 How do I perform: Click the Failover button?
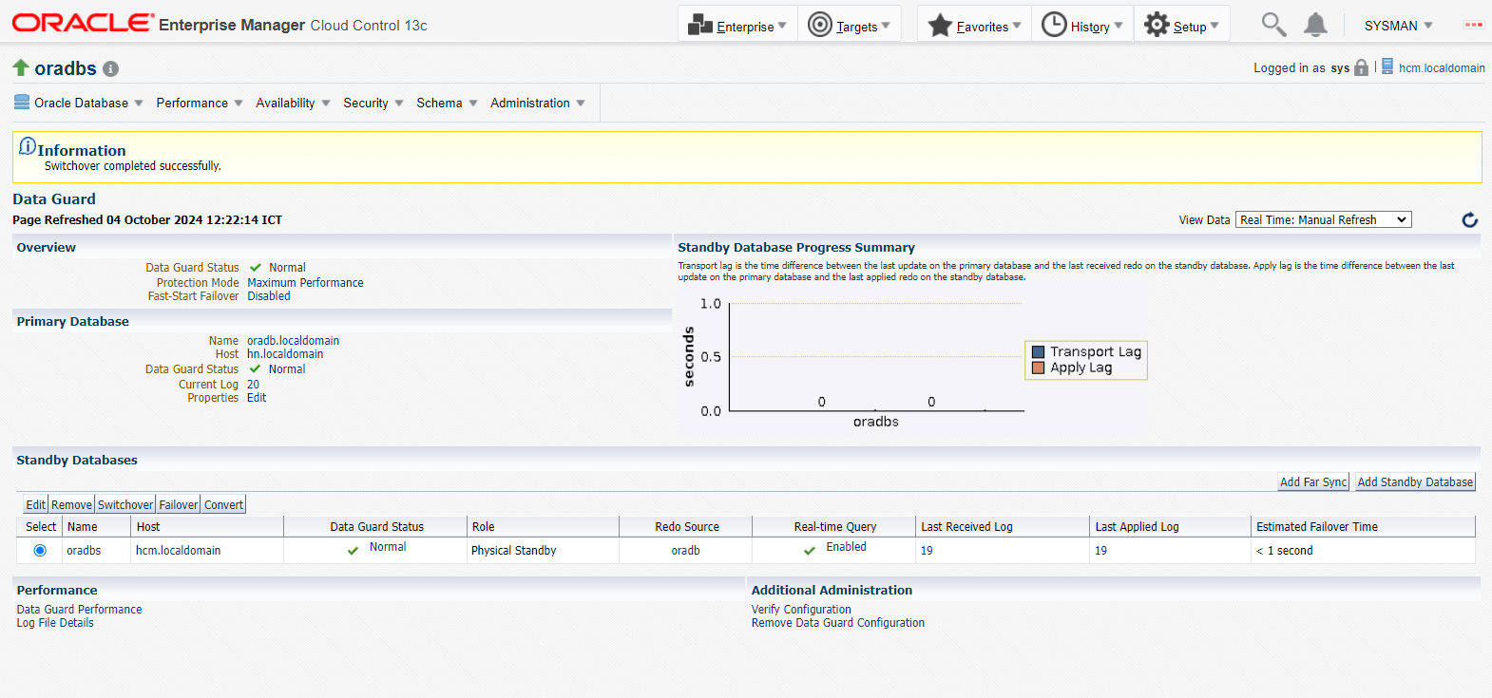click(179, 505)
